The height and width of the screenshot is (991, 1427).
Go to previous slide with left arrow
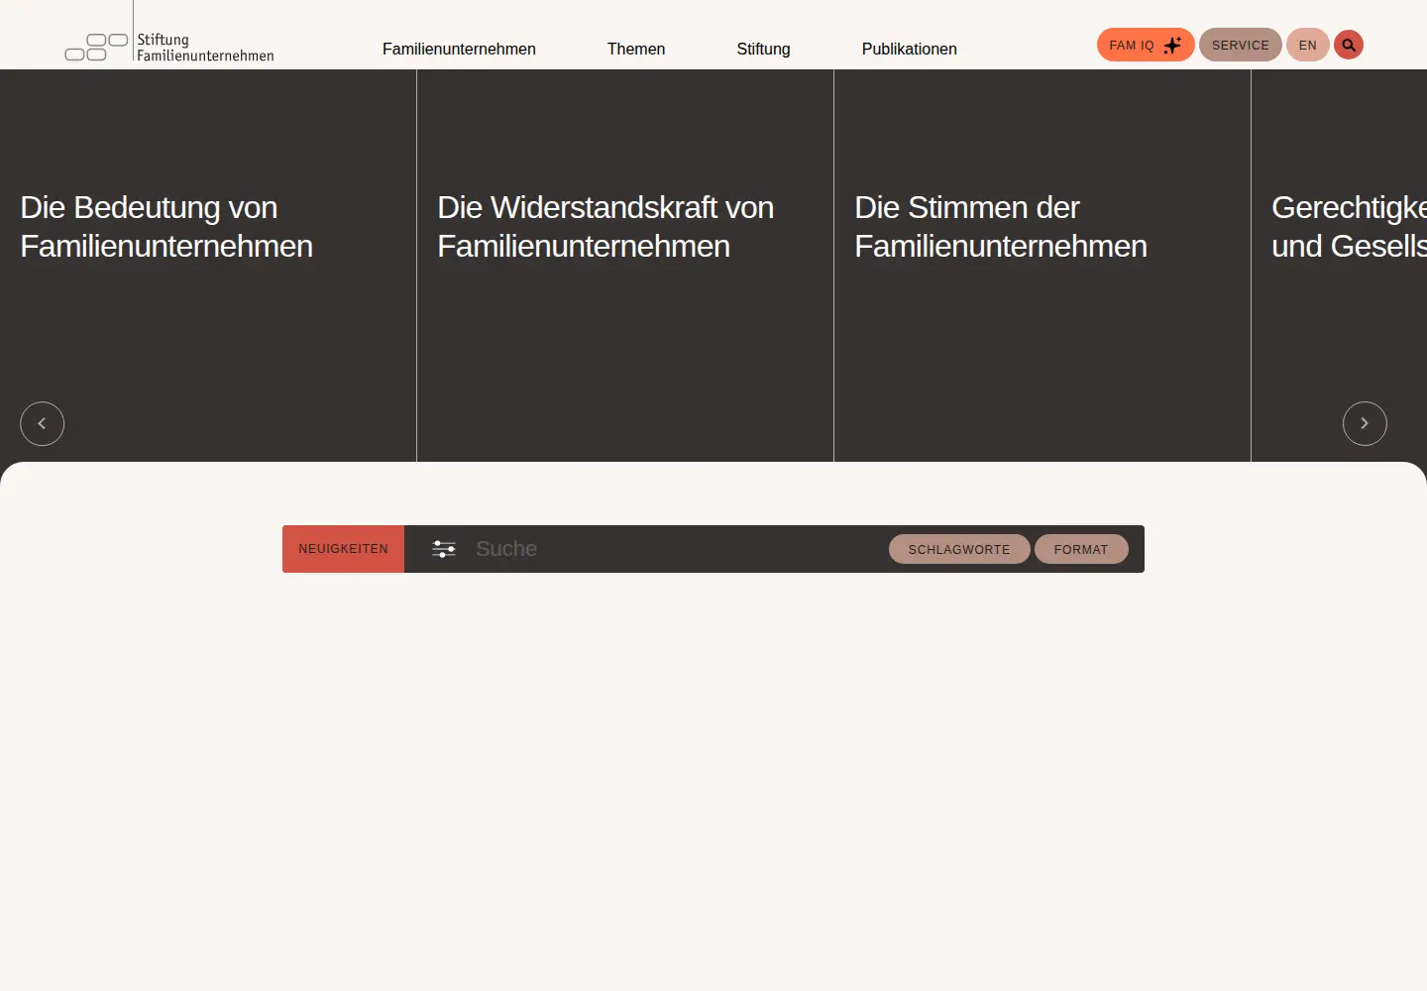pos(42,423)
